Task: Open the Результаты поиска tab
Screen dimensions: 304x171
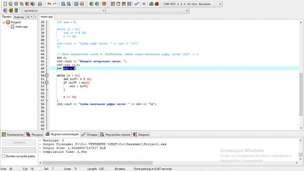Action: click(x=115, y=134)
